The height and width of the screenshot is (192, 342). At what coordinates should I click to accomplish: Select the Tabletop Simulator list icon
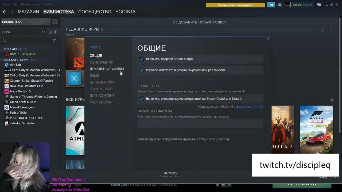(x=7, y=123)
